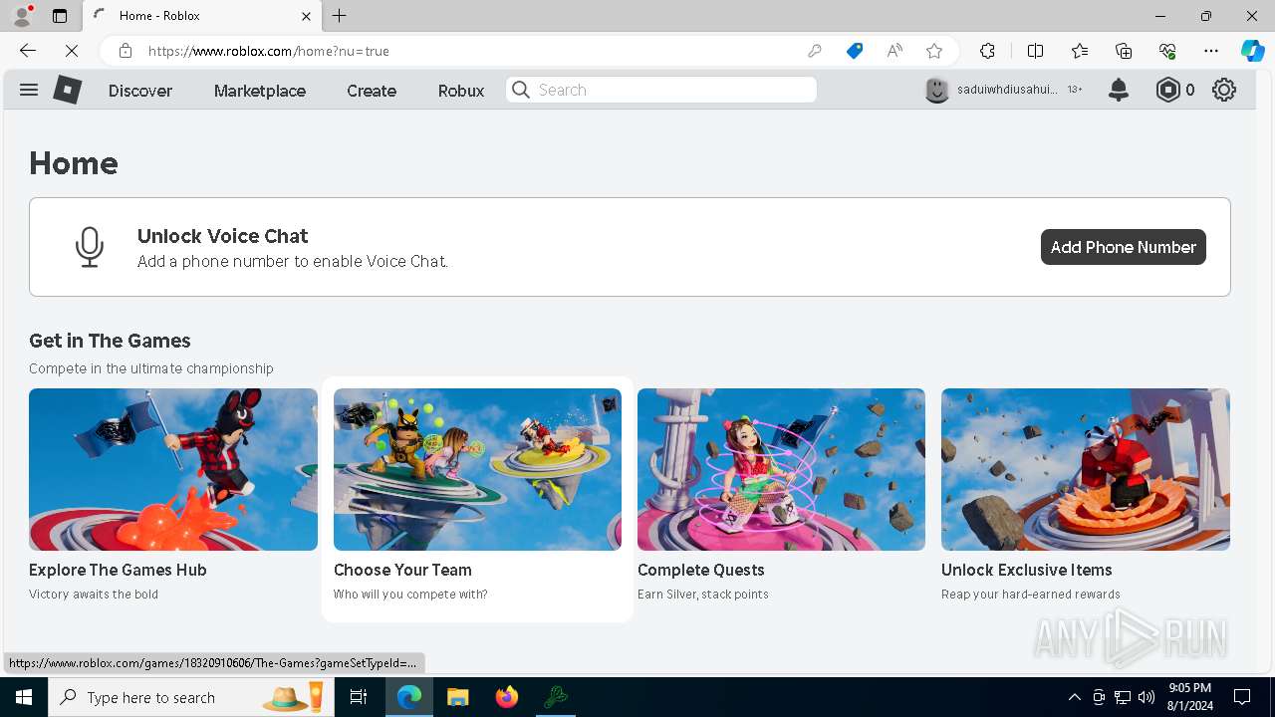This screenshot has height=717, width=1275.
Task: Click the browser address bar URL
Action: coord(269,51)
